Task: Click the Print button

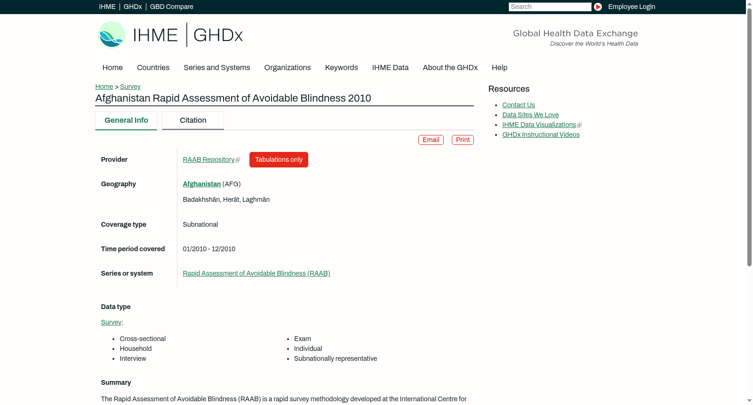Action: pos(463,140)
